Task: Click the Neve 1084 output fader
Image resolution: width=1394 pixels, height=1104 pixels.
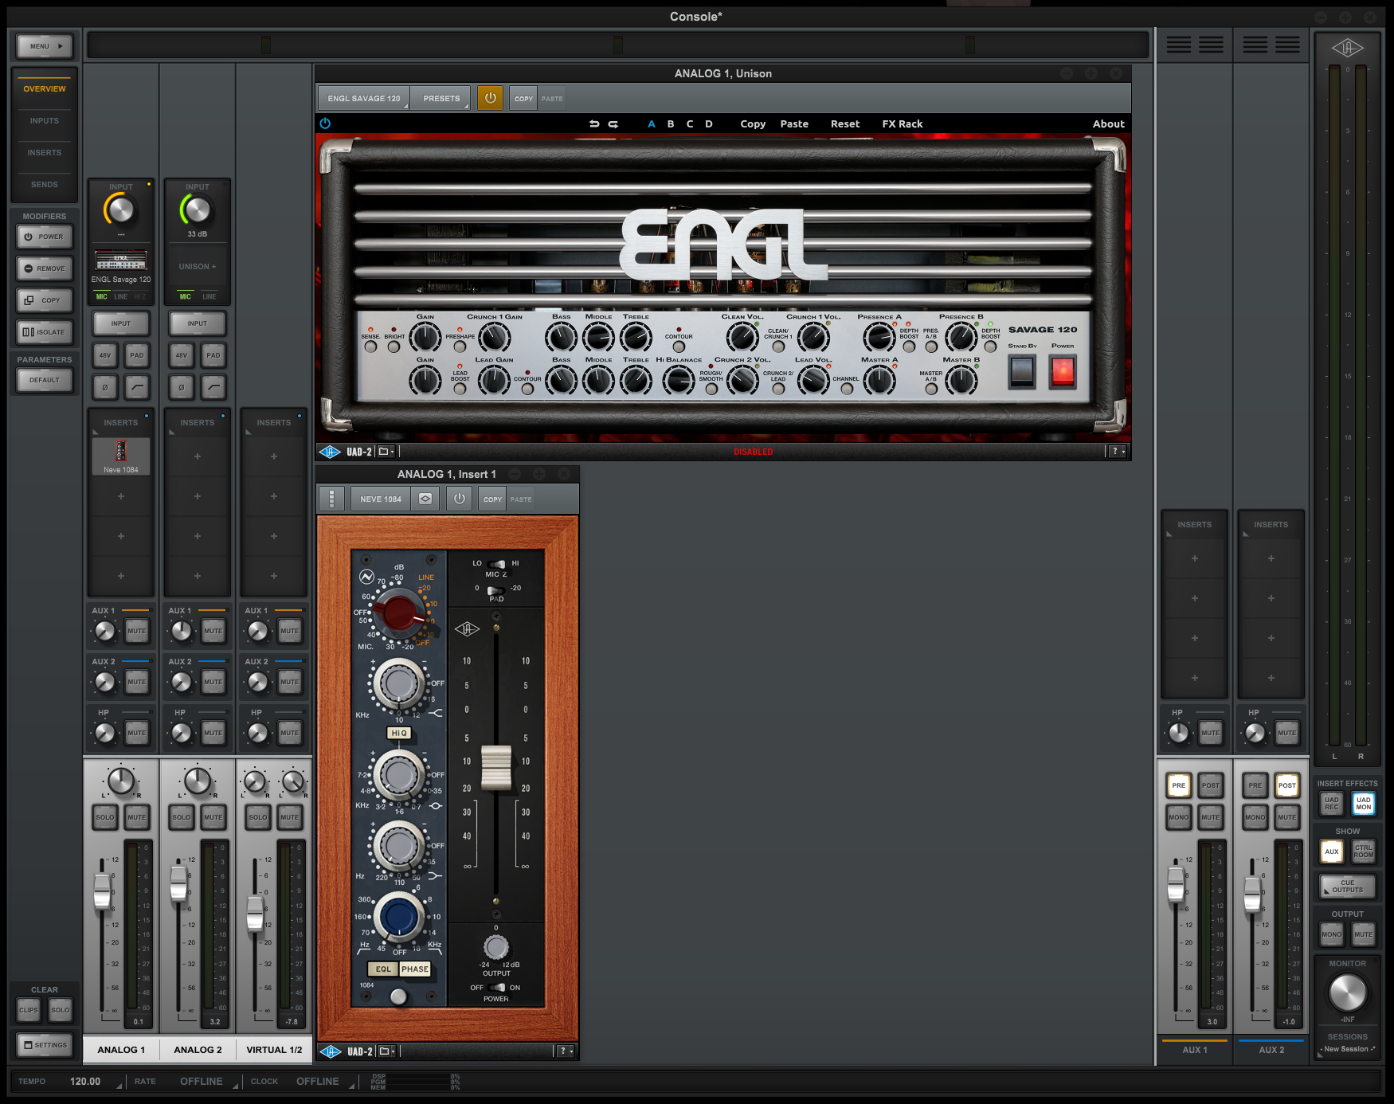Action: click(x=496, y=767)
